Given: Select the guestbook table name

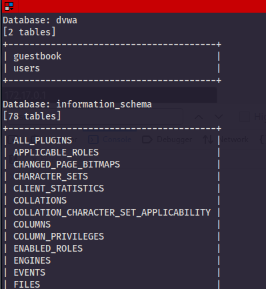Looking at the screenshot, I should click(x=37, y=56).
